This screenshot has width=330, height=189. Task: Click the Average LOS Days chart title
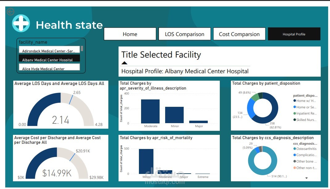pyautogui.click(x=59, y=83)
